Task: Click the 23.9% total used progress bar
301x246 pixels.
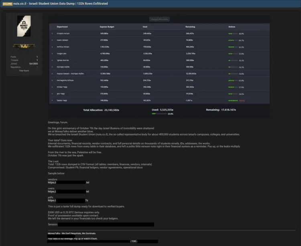Action: pos(159,114)
